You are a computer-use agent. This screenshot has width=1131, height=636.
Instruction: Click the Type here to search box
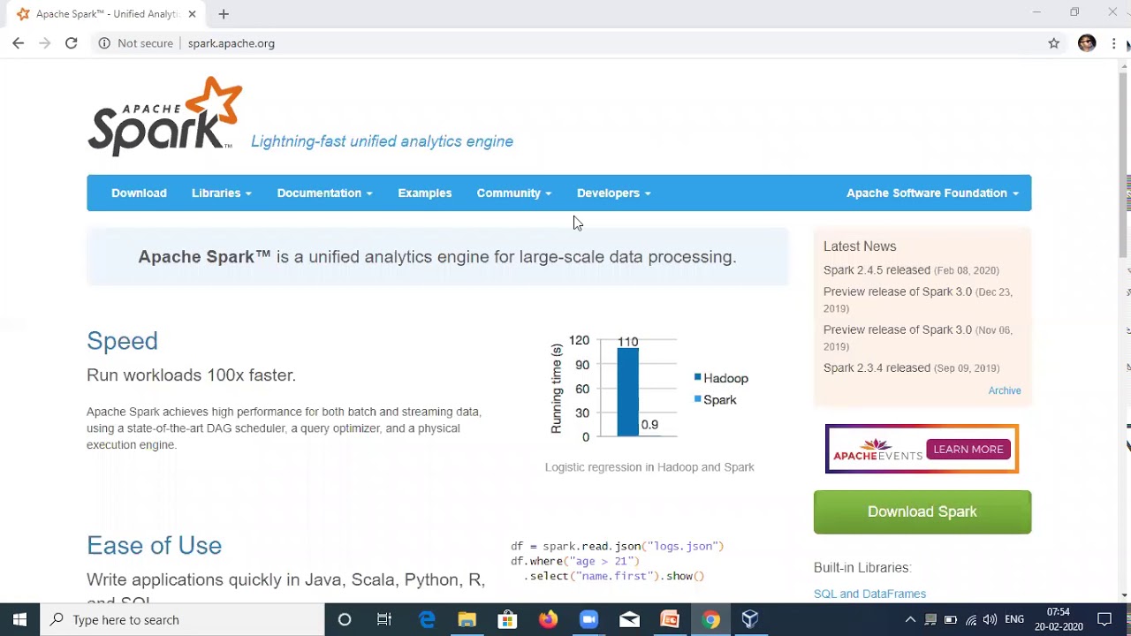click(183, 619)
